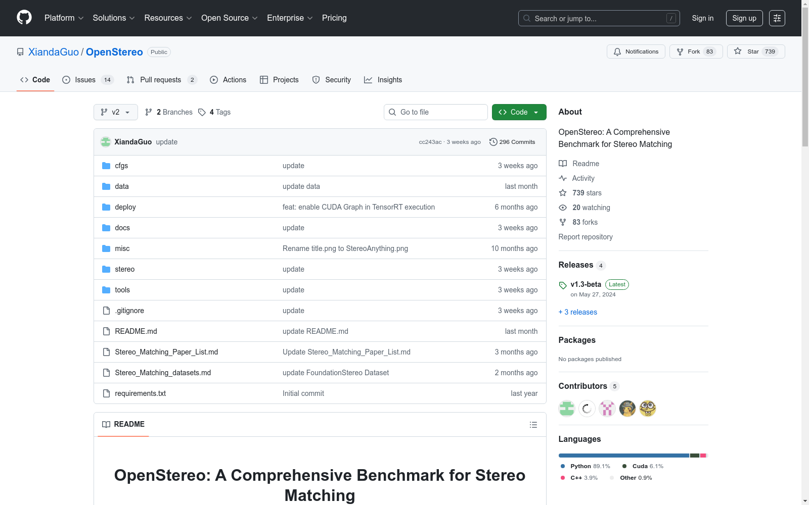Switch to the Pull requests tab
Viewport: 809px width, 505px height.
tap(162, 80)
